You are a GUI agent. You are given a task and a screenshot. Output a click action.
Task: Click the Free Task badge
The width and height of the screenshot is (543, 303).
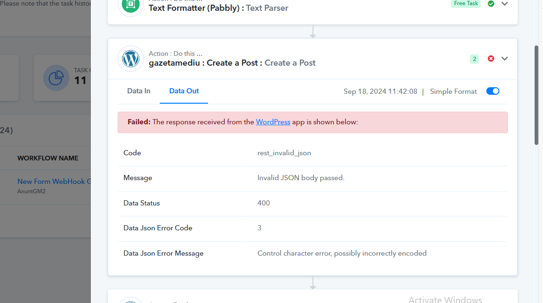click(x=466, y=3)
